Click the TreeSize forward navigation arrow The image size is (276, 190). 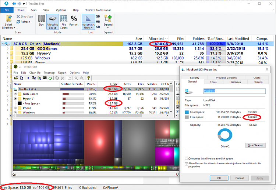[x=19, y=4]
